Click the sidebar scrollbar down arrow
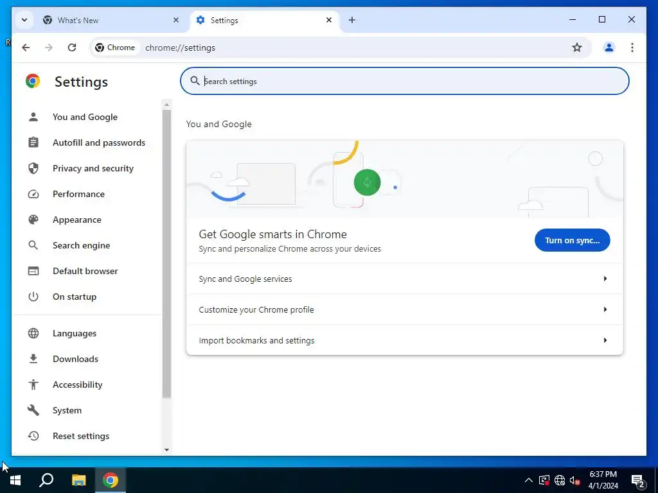The image size is (658, 493). coord(166,450)
